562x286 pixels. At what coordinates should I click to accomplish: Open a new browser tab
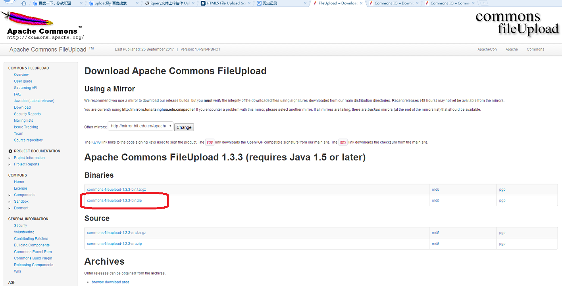point(484,3)
